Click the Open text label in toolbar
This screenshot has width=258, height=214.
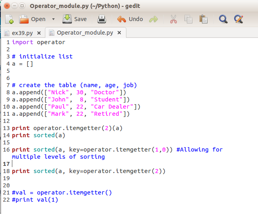(x=38, y=19)
